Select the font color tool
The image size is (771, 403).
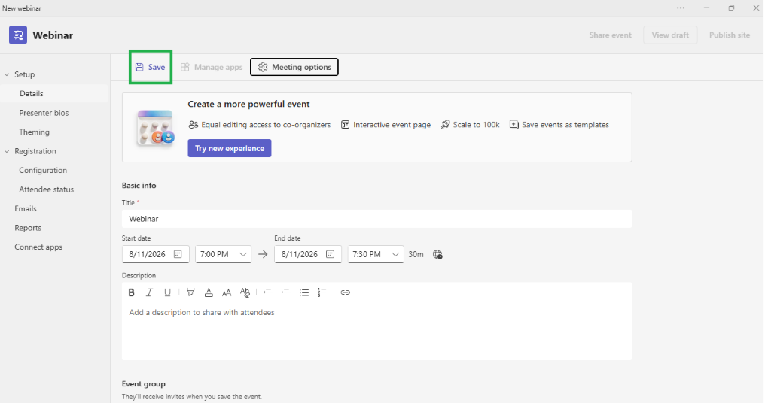209,292
